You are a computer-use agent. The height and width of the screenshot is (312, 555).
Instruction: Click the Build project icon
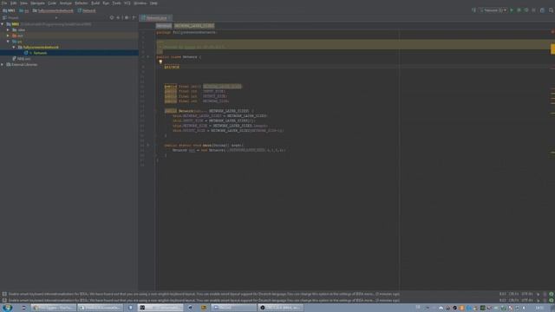pos(474,10)
